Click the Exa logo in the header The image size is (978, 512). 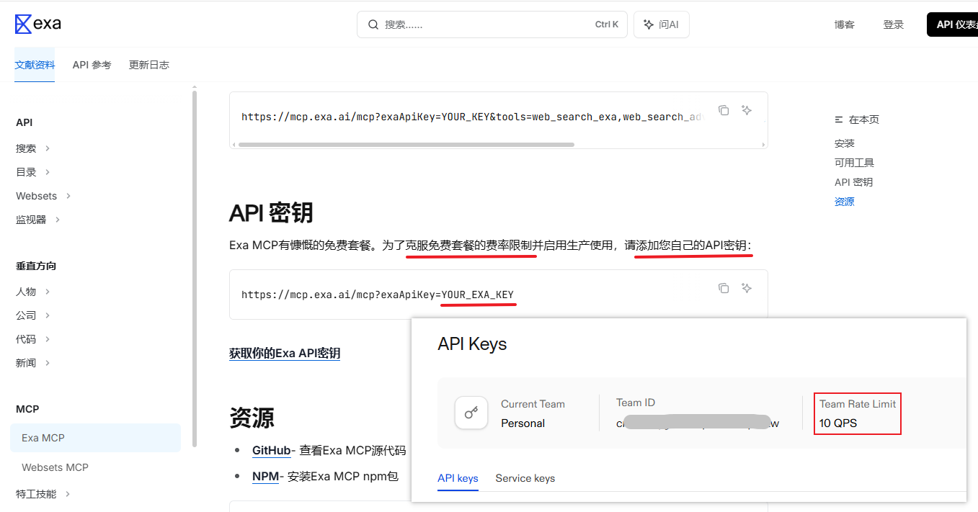[x=38, y=24]
